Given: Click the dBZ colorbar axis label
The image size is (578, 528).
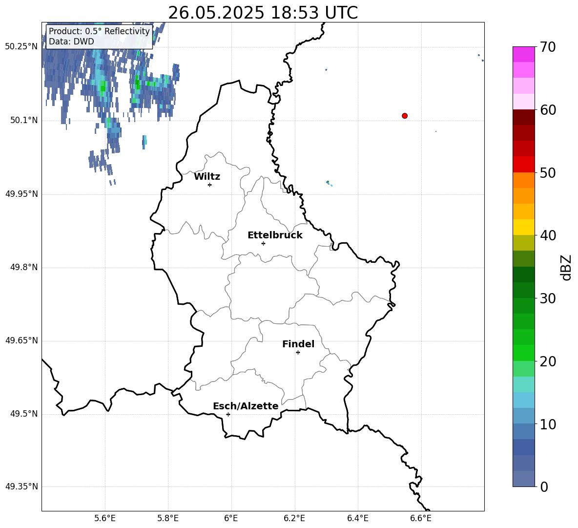Looking at the screenshot, I should (x=566, y=267).
